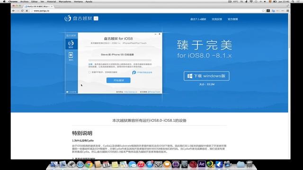This screenshot has height=170, width=303.
Task: Launch After Effects from the dock
Action: 202,164
